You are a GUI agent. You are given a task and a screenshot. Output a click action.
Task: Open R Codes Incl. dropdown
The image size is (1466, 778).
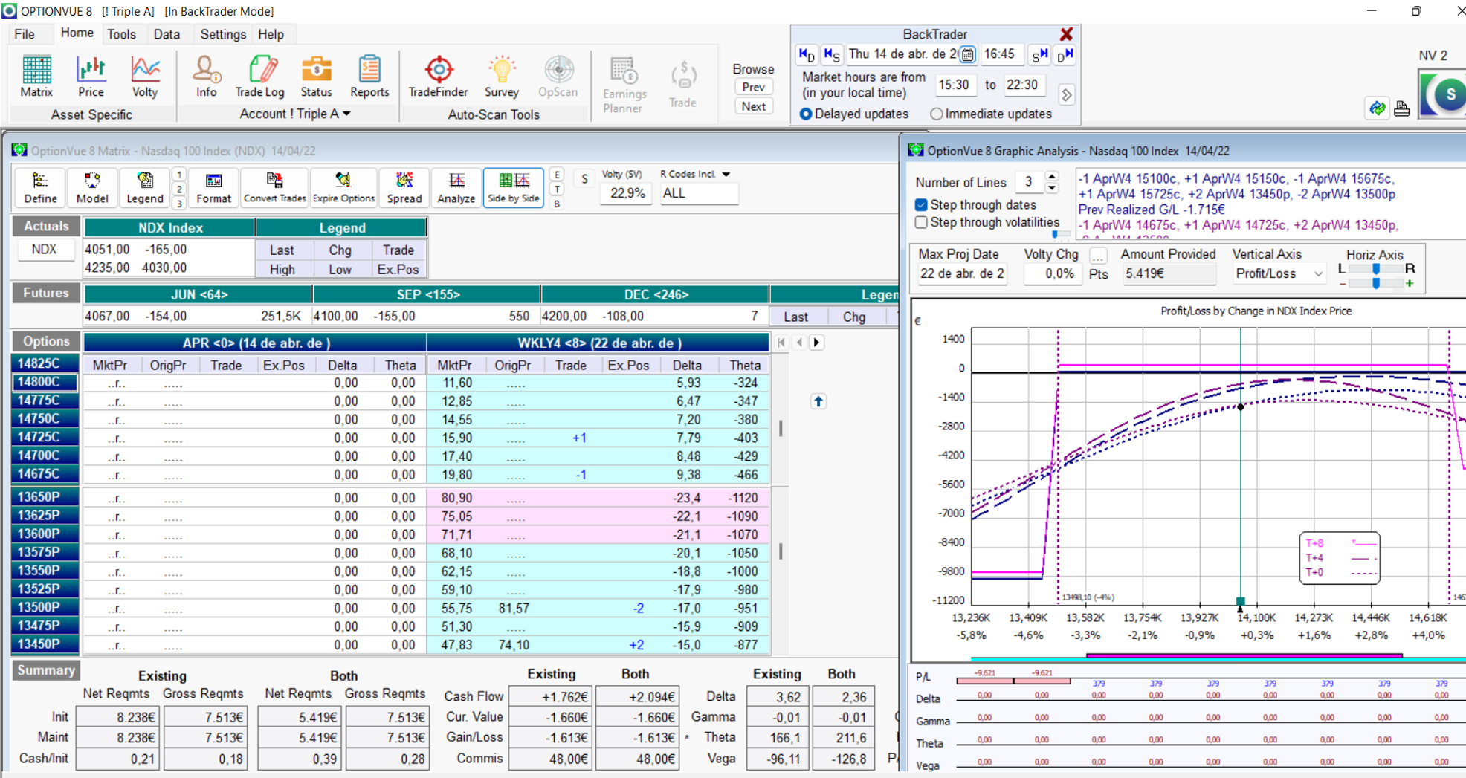pyautogui.click(x=726, y=174)
